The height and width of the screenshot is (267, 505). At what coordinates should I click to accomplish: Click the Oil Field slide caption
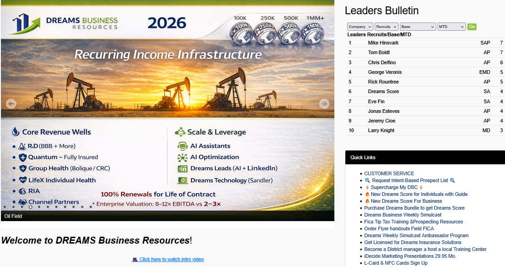pyautogui.click(x=13, y=216)
